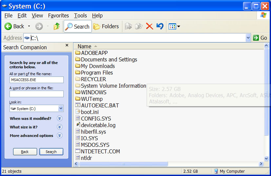Expand More advanced options

click(59, 135)
